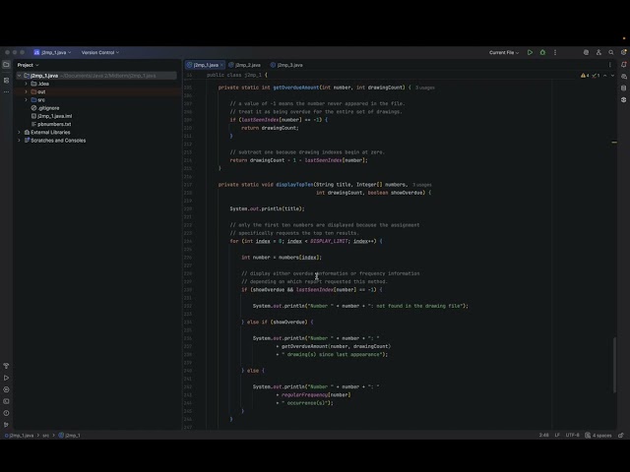Open the Project tool window icon

pos(6,65)
